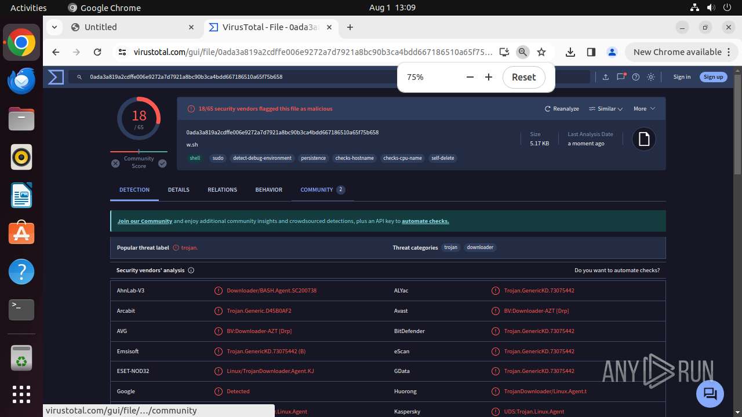Click the Chrome address bar URL

[x=313, y=52]
